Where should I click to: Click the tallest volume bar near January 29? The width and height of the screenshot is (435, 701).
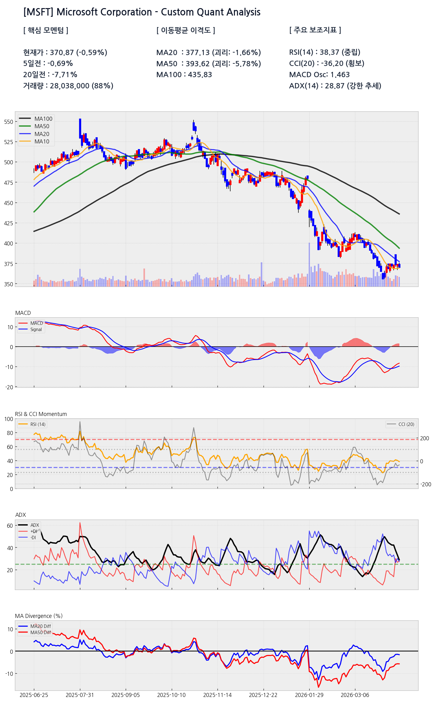click(x=309, y=264)
